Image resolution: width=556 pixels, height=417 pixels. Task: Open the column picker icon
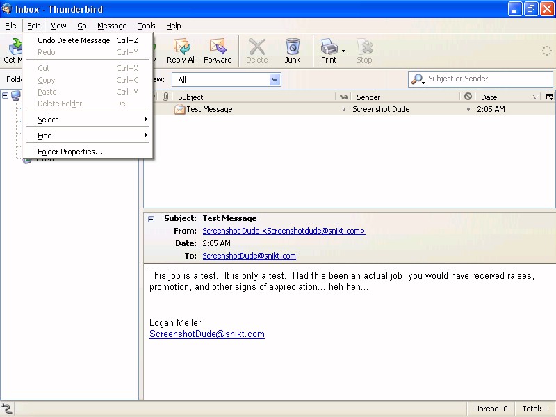550,97
